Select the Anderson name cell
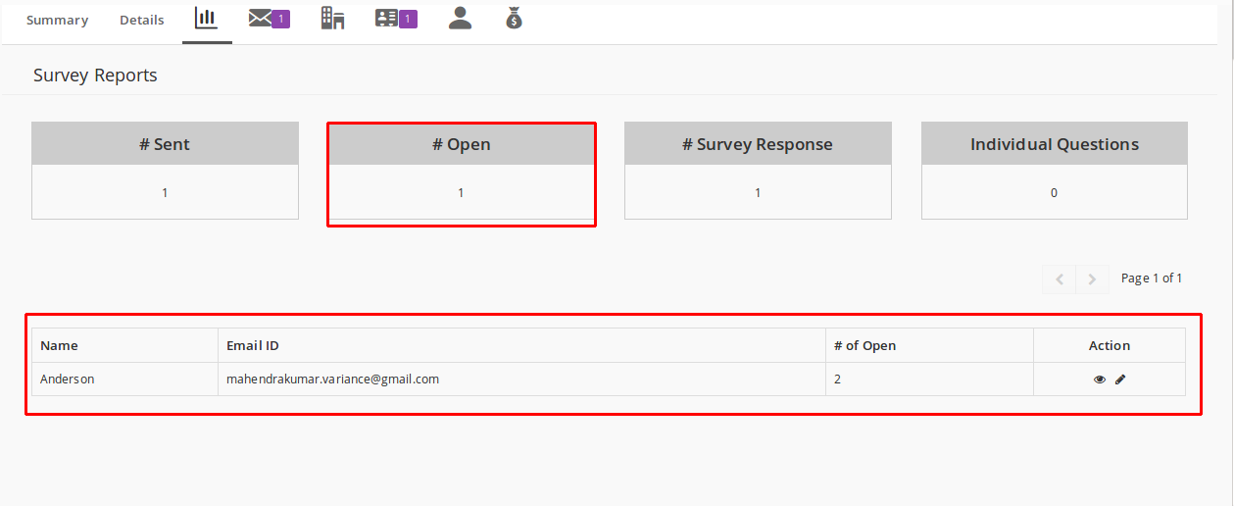Screen dimensions: 1234x506 [124, 379]
